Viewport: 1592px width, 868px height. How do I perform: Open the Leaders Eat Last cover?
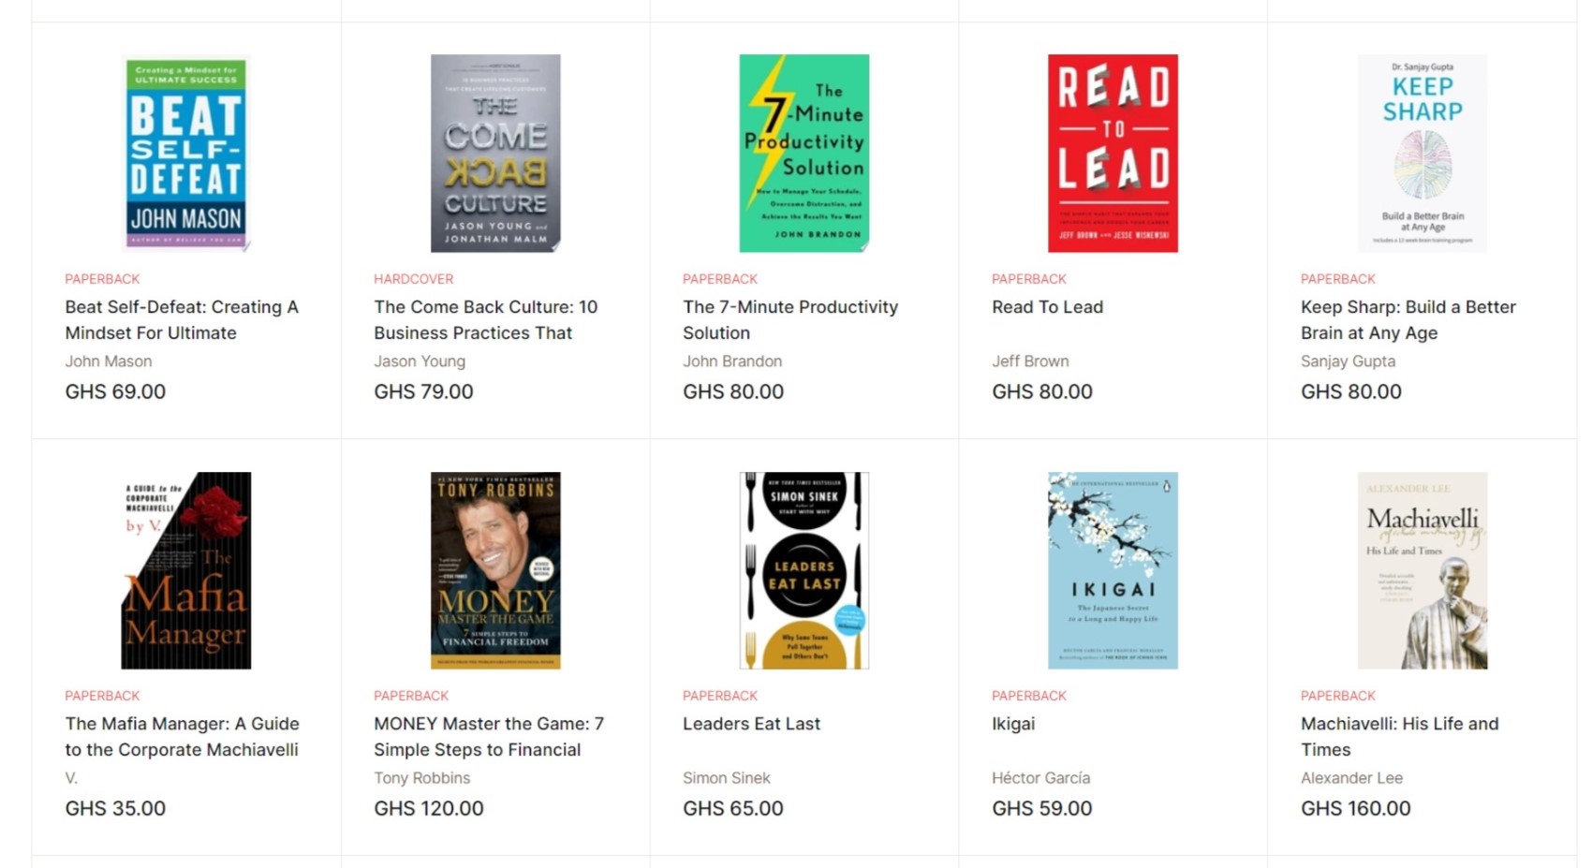click(803, 570)
